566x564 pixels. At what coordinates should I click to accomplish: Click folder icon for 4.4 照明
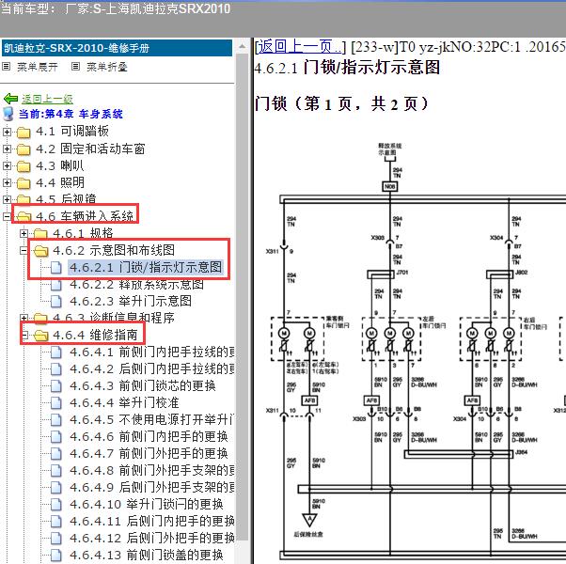tap(24, 183)
